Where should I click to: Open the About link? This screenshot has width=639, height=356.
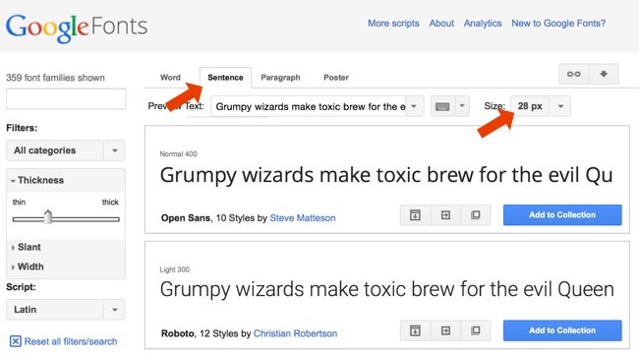[441, 24]
